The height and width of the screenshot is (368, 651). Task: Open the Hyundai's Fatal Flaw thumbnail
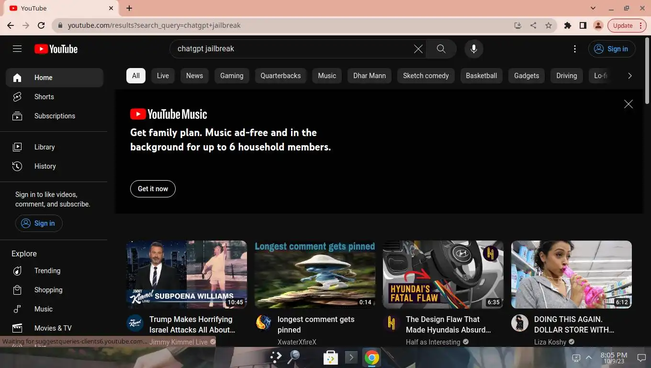click(443, 274)
